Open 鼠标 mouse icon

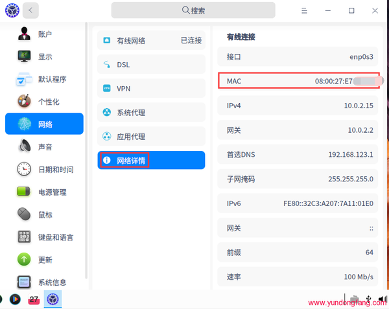24,214
